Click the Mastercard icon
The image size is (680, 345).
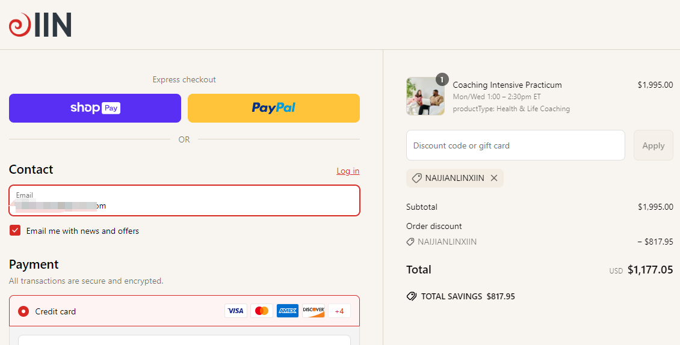[262, 311]
